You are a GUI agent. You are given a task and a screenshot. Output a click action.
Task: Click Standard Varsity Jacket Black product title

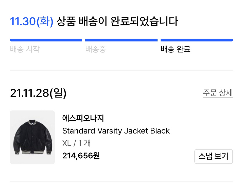[x=116, y=131]
